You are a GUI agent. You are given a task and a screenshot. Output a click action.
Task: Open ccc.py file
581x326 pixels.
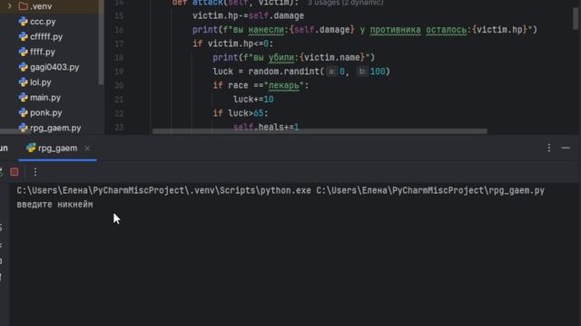click(x=43, y=22)
